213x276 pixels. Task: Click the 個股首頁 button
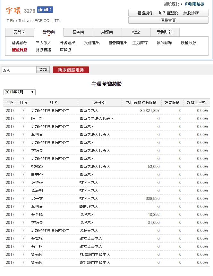click(168, 20)
